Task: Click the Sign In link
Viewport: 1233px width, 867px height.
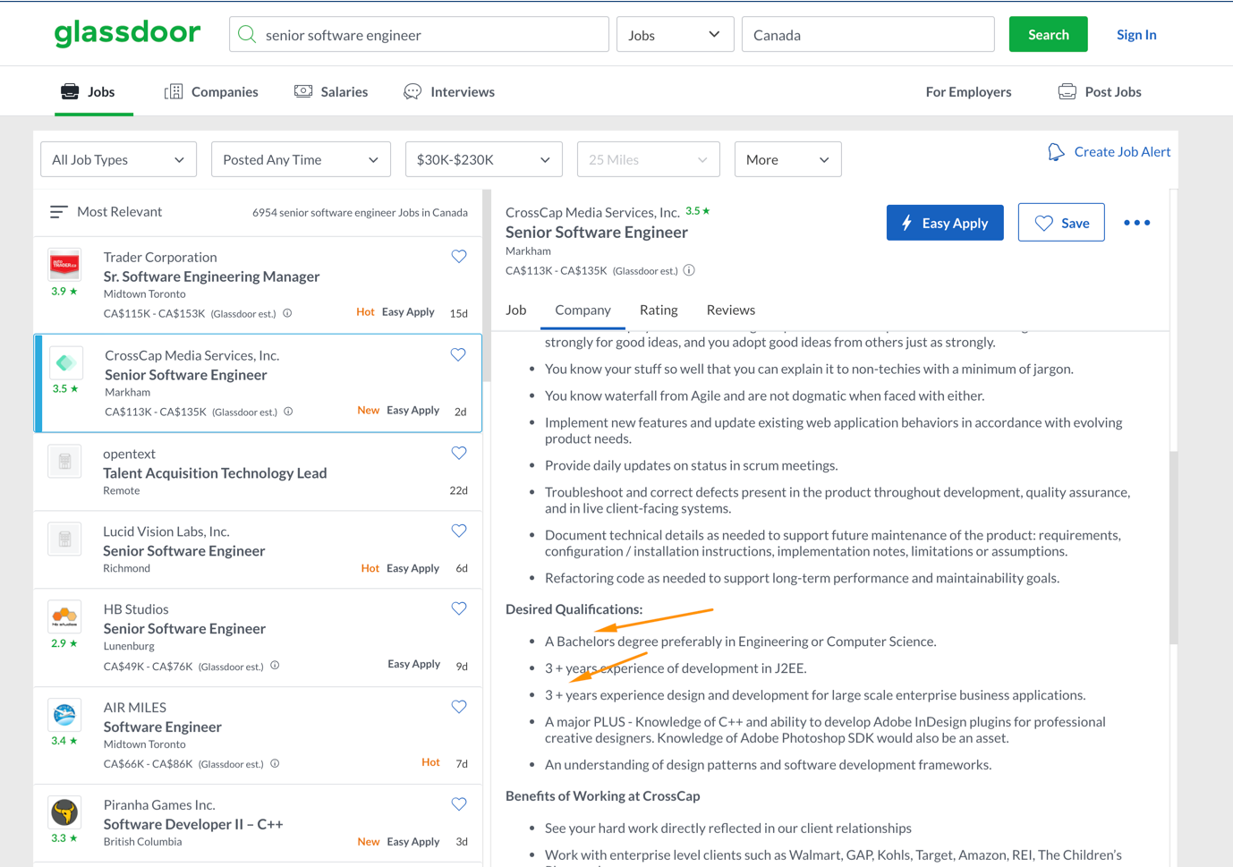Action: point(1136,34)
